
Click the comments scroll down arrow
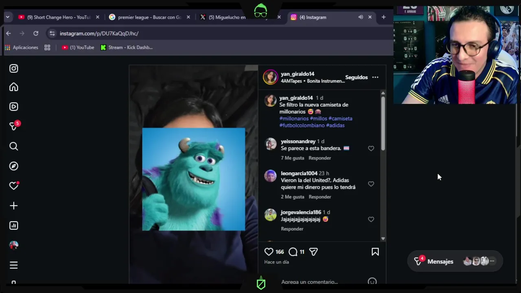pos(383,238)
